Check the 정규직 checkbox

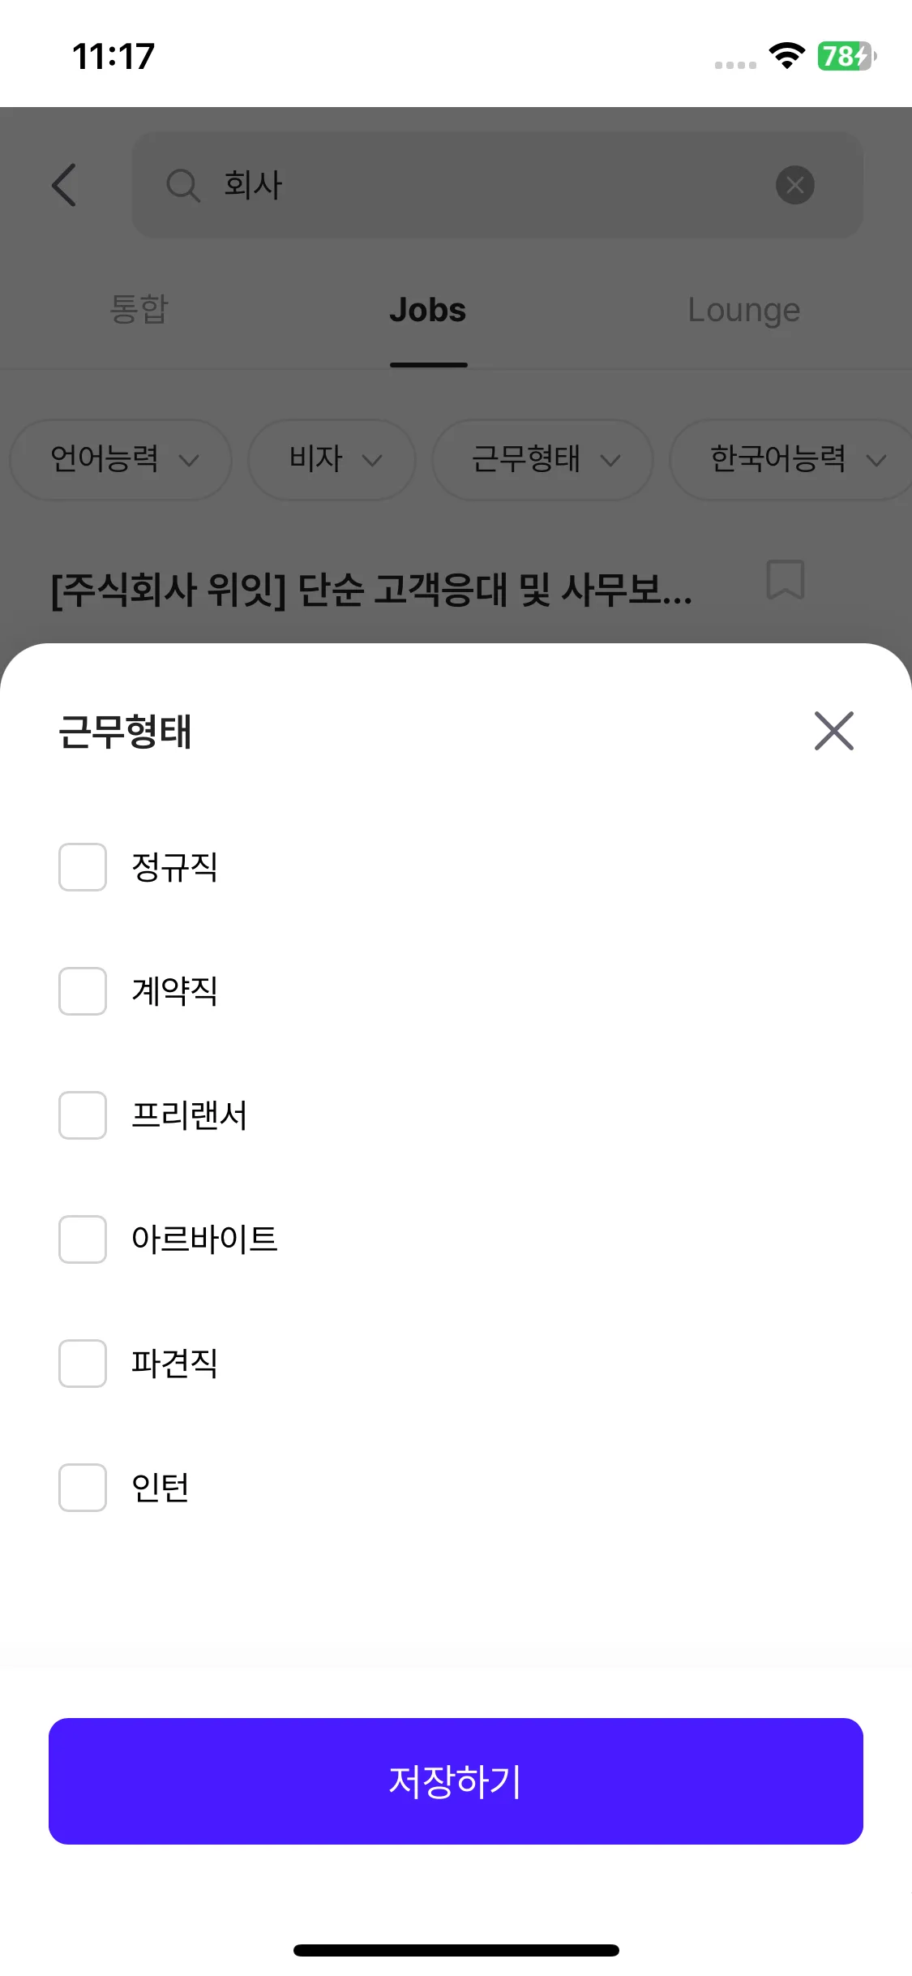[83, 867]
